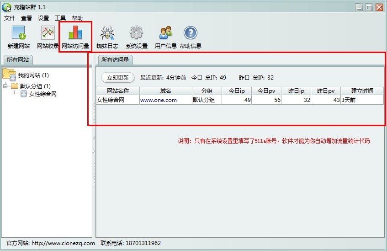Open the www.one.com domain link

click(x=159, y=100)
